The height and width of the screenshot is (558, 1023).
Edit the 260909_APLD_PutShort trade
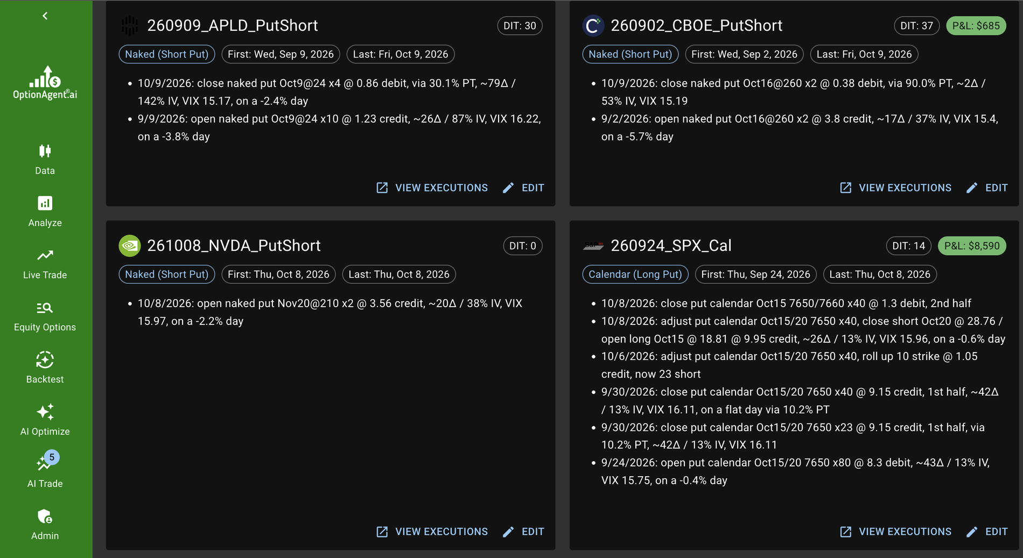(523, 188)
